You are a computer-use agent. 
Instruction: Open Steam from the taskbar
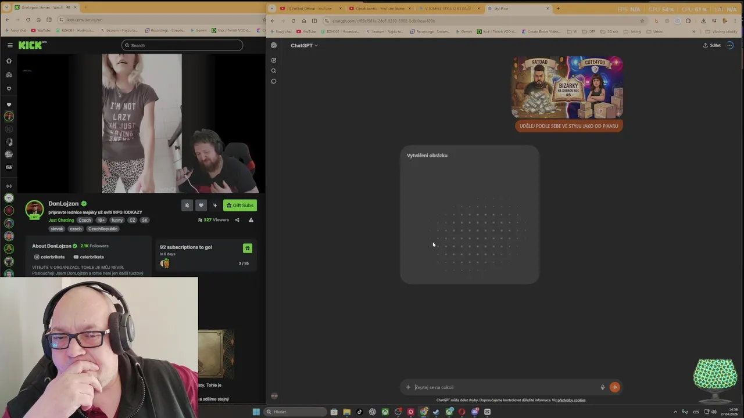point(436,412)
